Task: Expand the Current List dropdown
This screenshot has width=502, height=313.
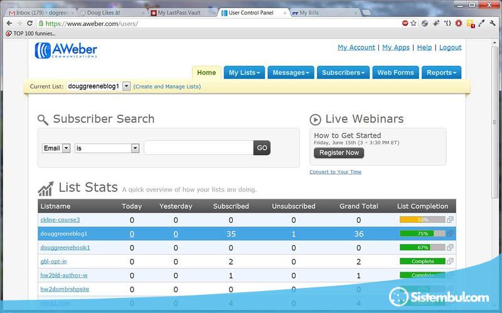Action: 127,86
